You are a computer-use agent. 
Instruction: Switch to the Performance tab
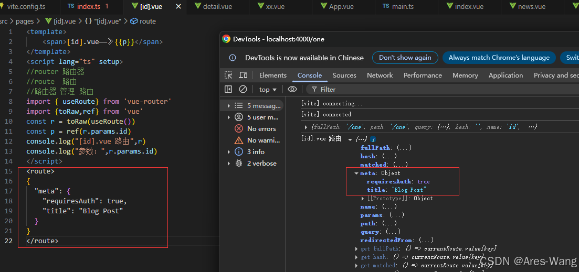423,75
